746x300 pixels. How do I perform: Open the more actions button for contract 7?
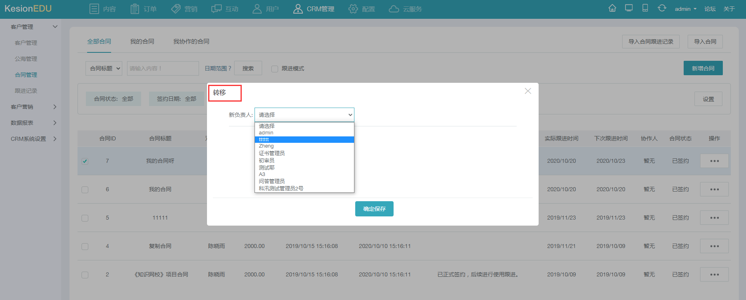coord(714,161)
